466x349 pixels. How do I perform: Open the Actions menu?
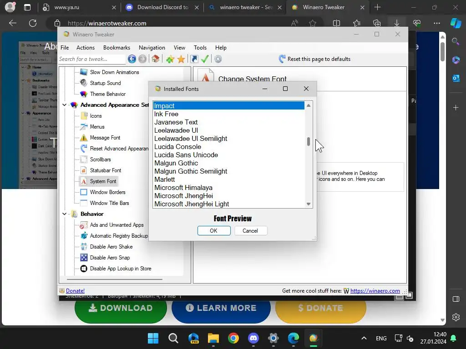(x=85, y=47)
